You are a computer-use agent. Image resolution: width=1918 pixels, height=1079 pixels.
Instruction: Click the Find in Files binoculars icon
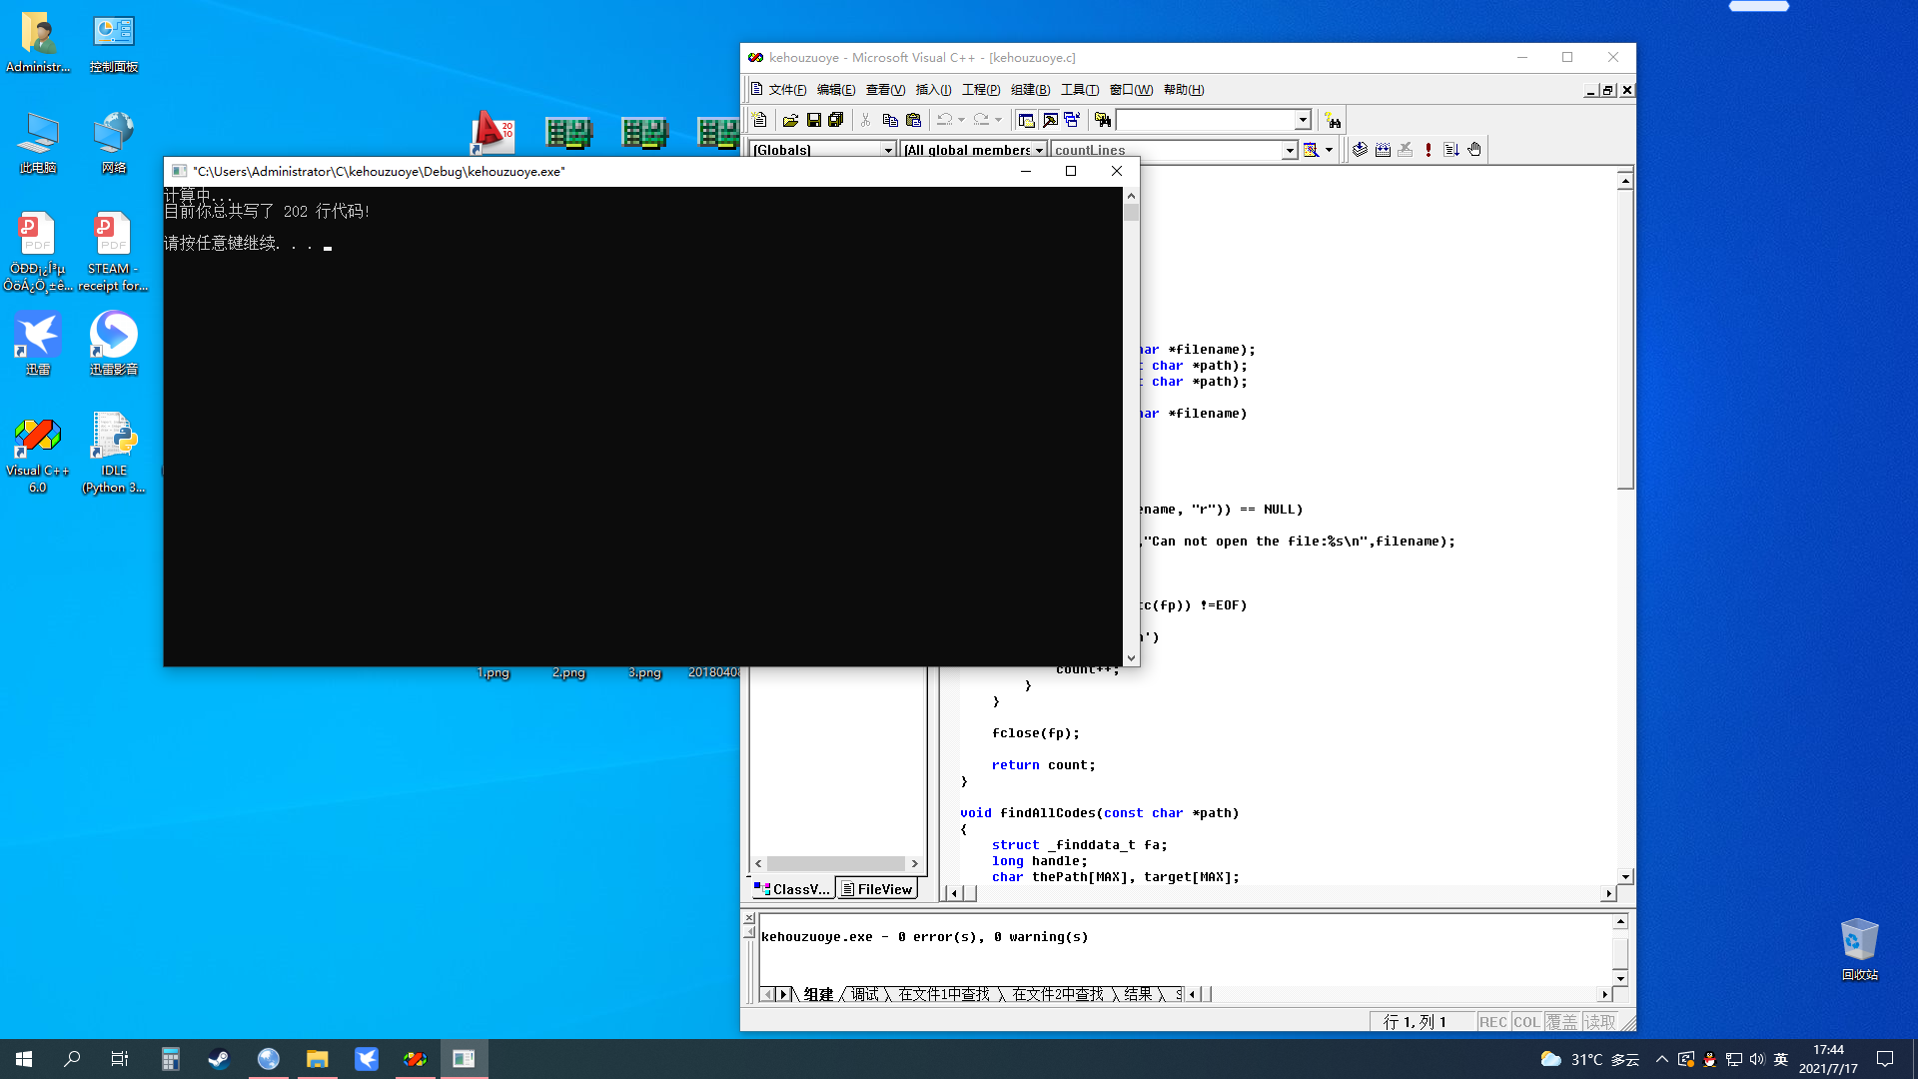(x=1102, y=120)
